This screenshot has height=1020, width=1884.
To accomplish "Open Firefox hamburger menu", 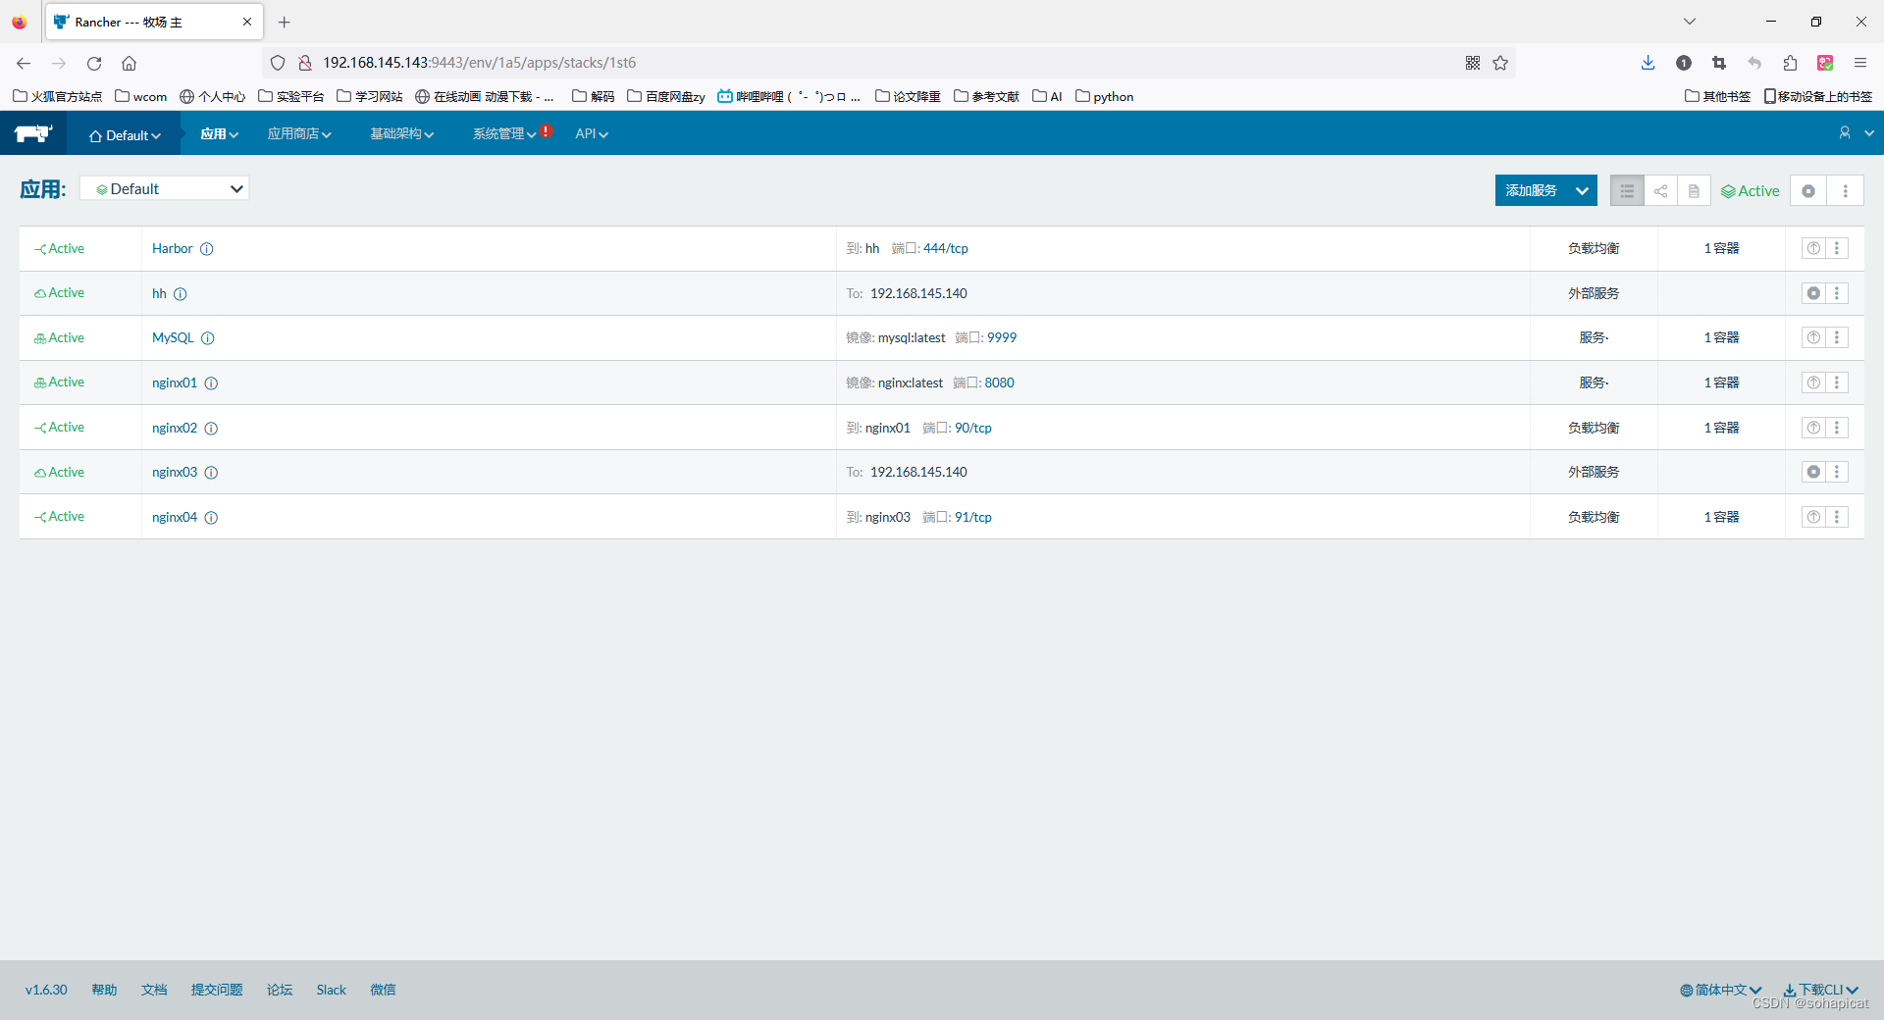I will point(1860,63).
